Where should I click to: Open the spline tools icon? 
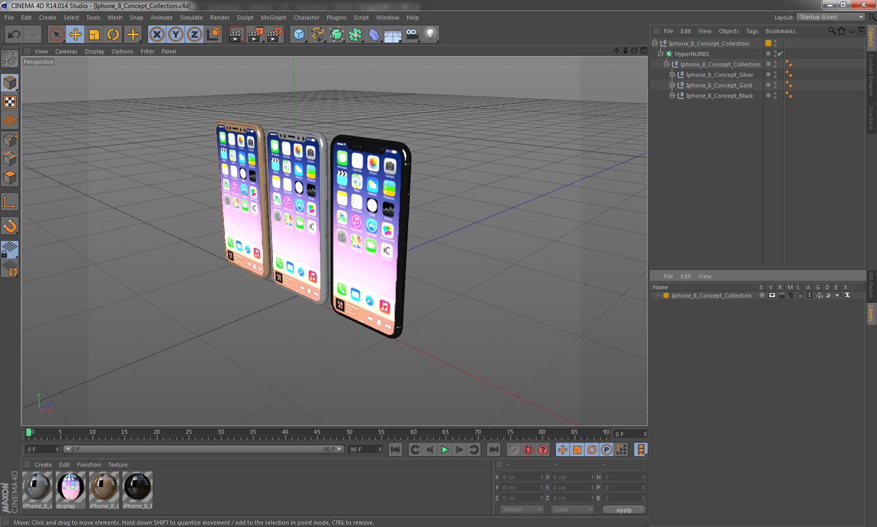pyautogui.click(x=317, y=34)
